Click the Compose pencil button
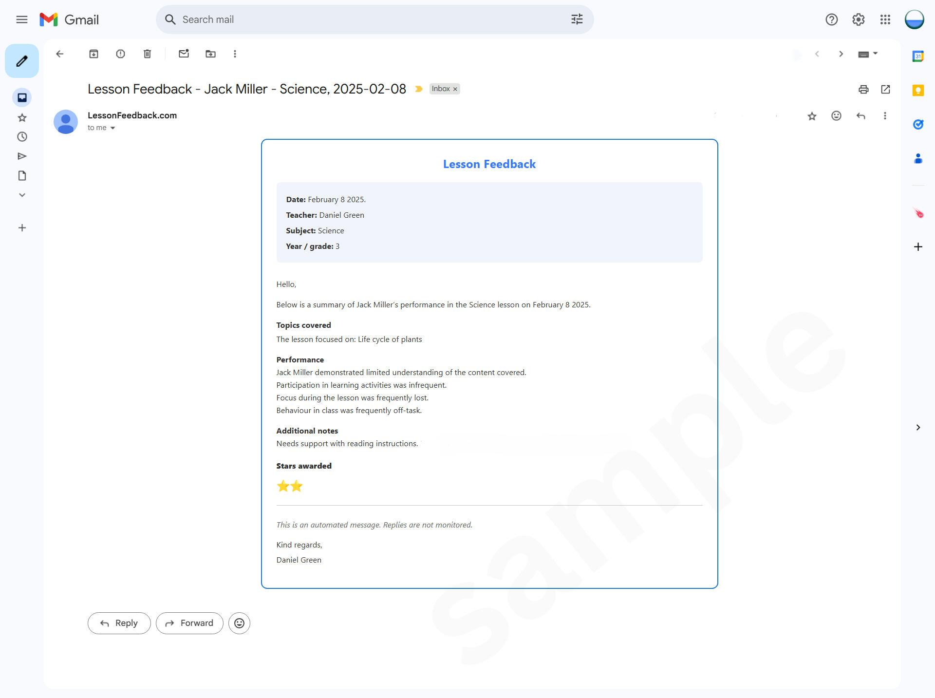Screen dimensions: 935x698 pos(22,61)
